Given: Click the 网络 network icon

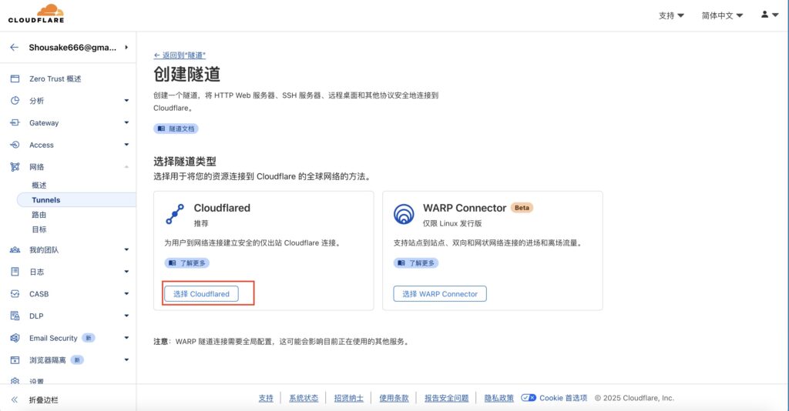Looking at the screenshot, I should (15, 167).
